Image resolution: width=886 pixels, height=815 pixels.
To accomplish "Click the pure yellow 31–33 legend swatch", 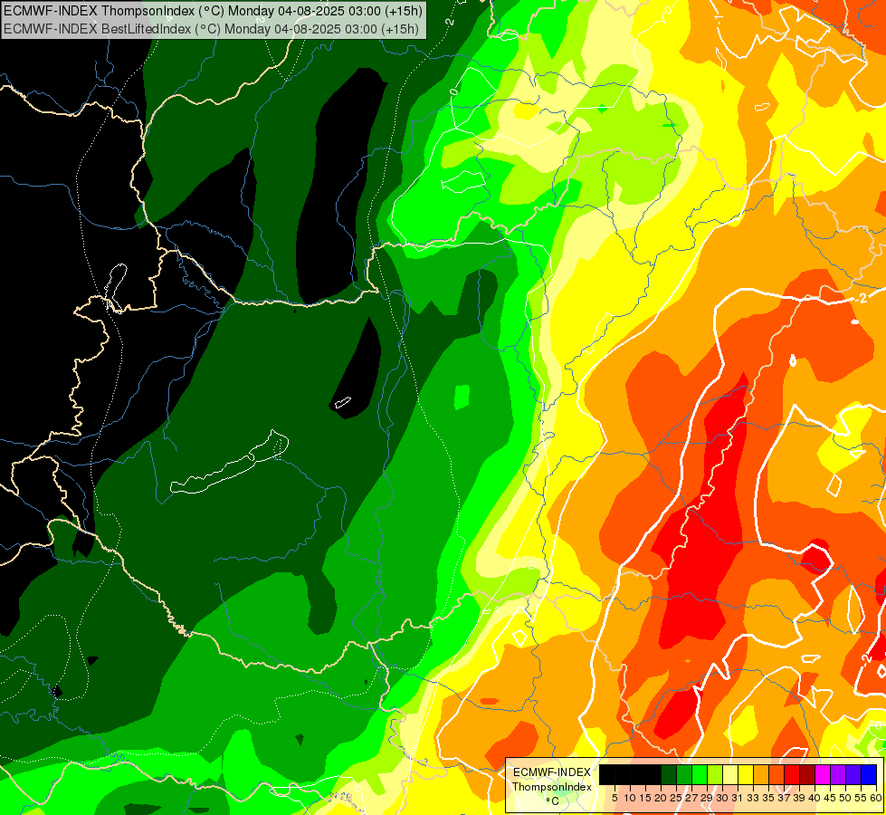I will (746, 774).
